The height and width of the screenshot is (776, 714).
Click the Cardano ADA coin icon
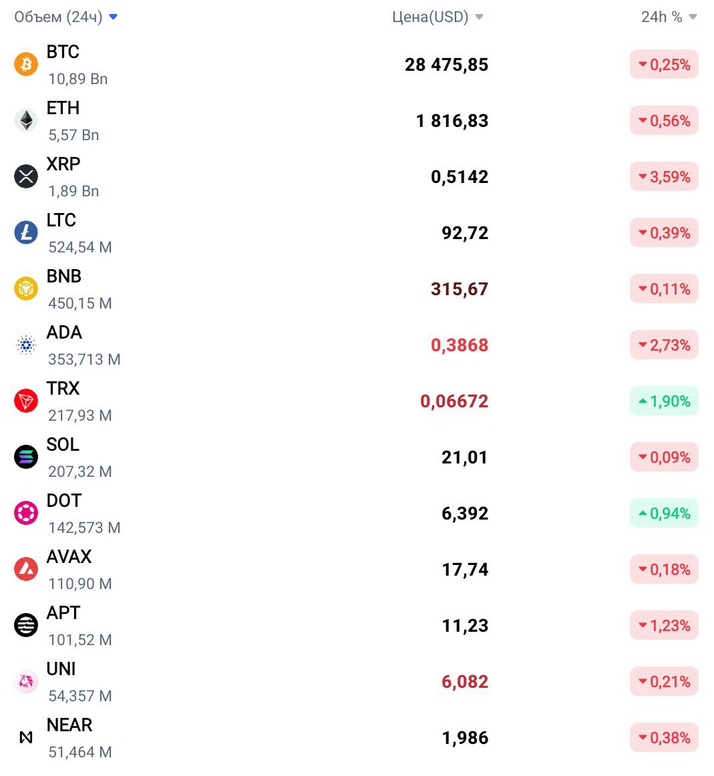point(26,345)
